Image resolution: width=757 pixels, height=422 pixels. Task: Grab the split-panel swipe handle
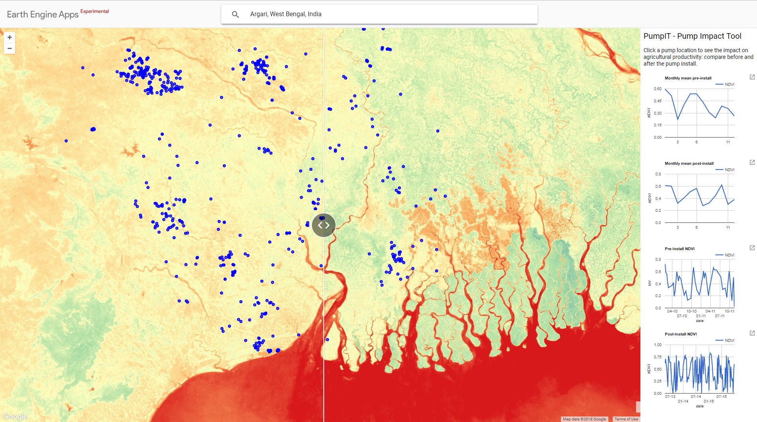tap(324, 225)
